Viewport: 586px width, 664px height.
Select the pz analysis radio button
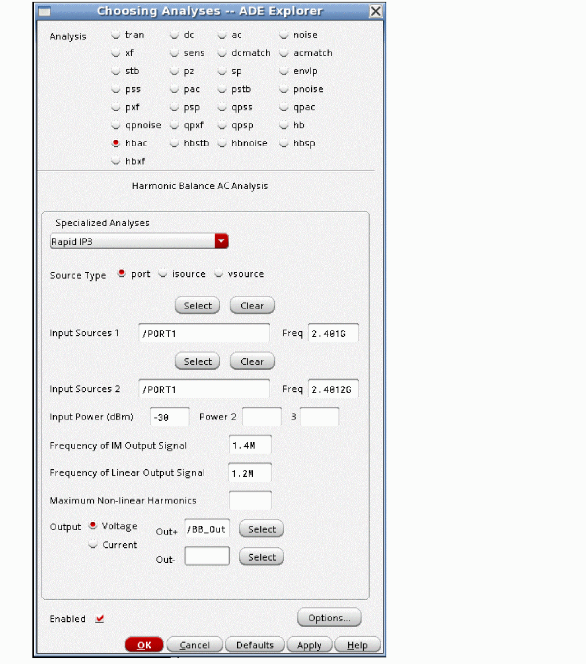coord(174,71)
